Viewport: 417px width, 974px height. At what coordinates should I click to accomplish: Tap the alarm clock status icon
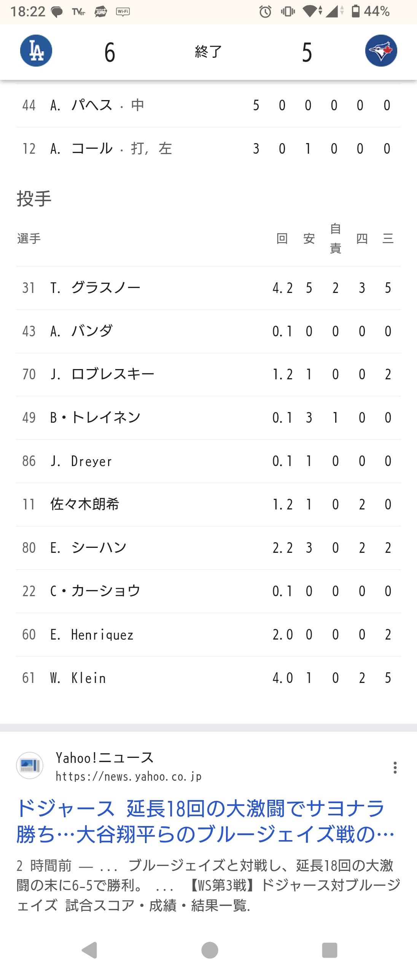coord(265,12)
